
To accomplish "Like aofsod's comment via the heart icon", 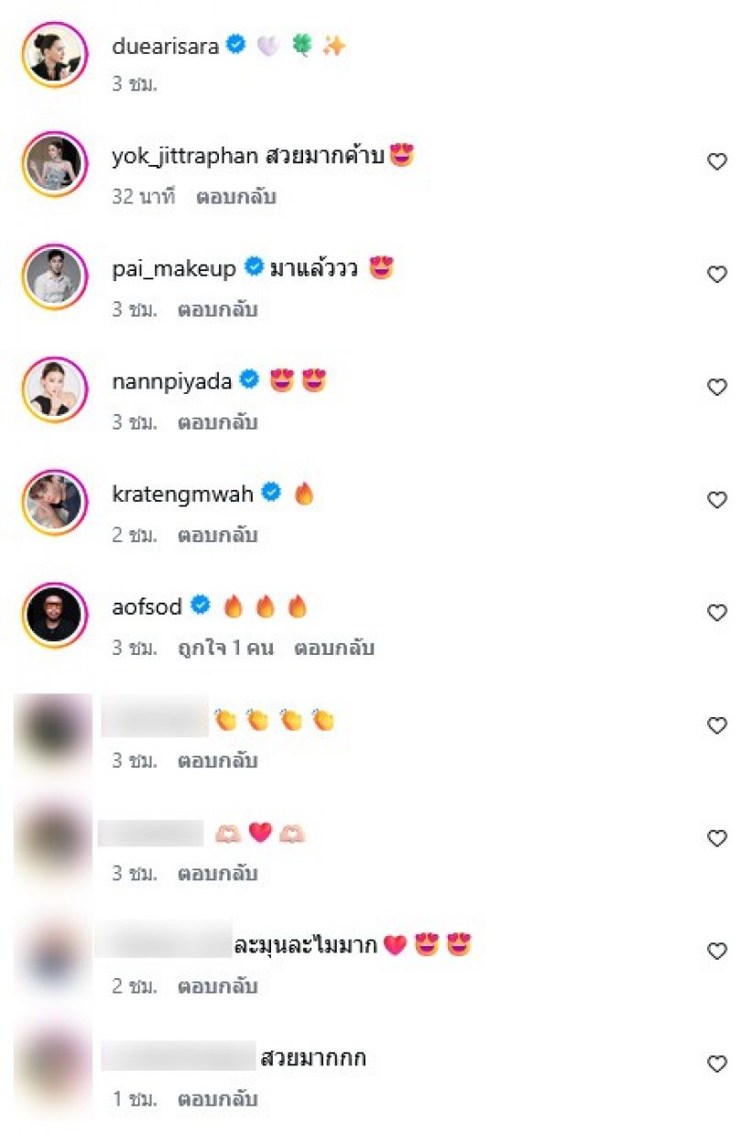I will click(x=717, y=614).
